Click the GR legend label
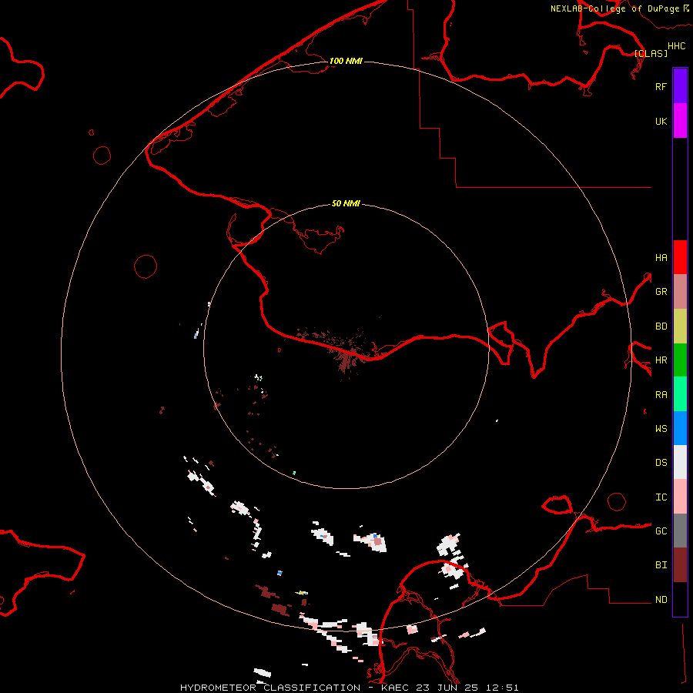 [x=661, y=292]
